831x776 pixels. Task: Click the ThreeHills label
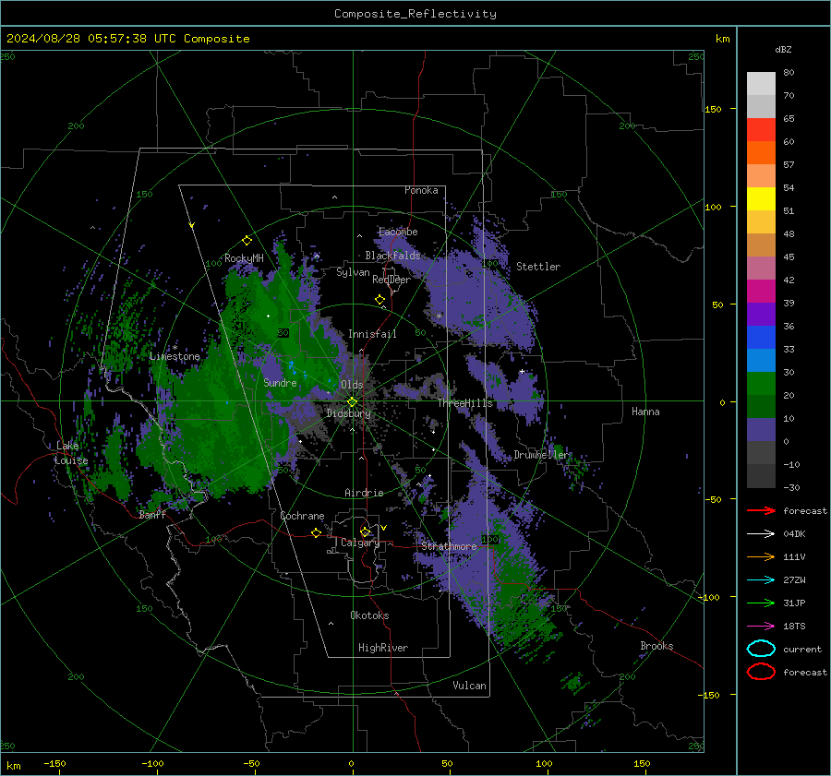(x=464, y=403)
